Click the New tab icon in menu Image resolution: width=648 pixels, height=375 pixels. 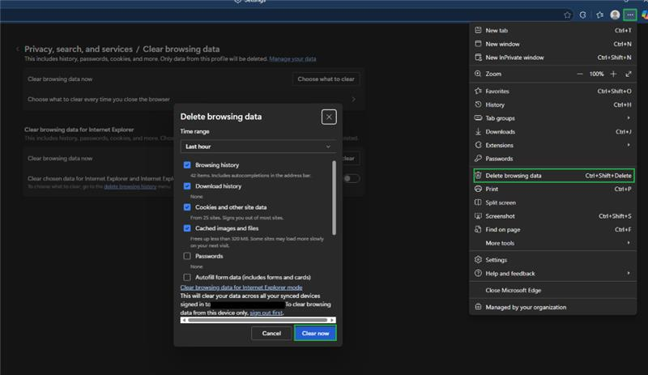pos(478,30)
